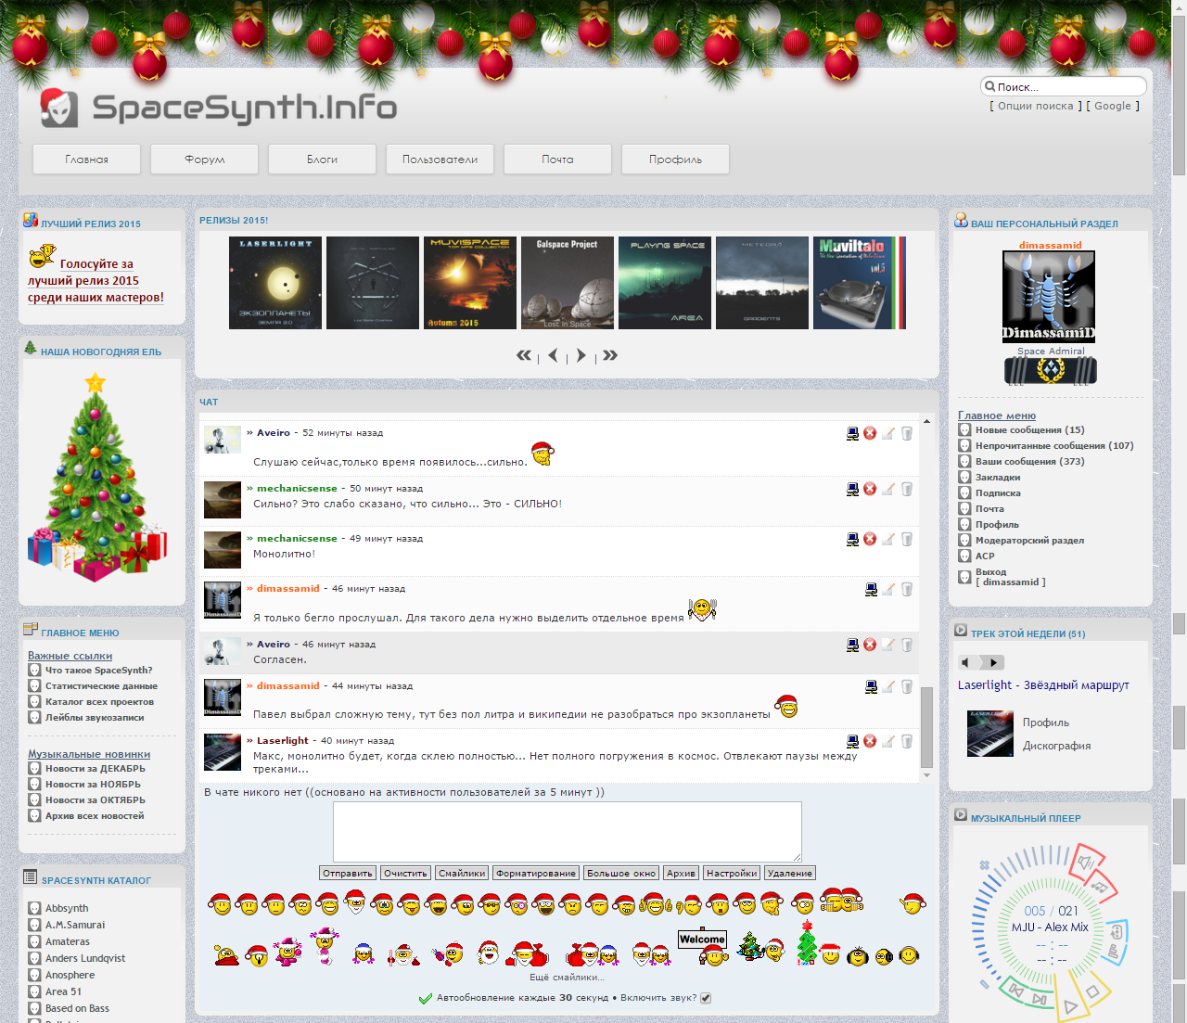Insert the Welcome sign smiley
This screenshot has height=1023, width=1187.
[x=703, y=946]
